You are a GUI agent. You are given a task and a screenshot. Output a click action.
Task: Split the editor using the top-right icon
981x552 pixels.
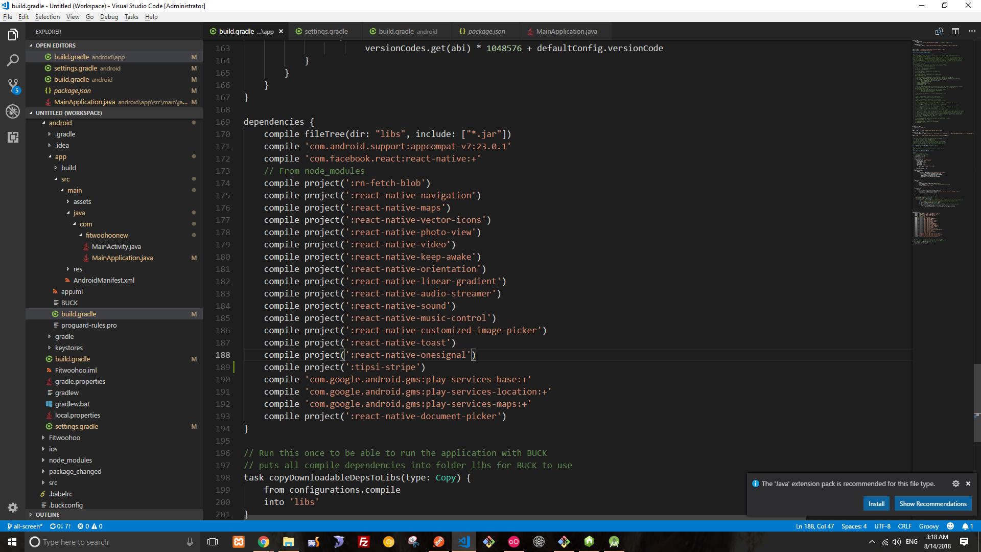coord(956,31)
